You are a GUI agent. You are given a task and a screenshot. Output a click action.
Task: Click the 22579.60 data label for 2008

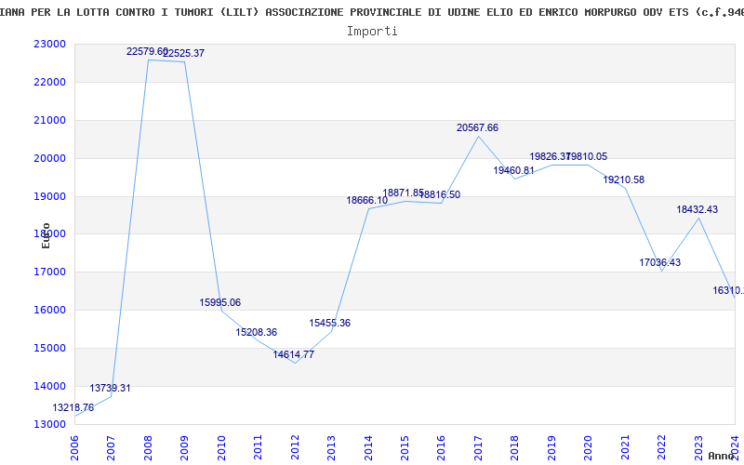click(x=147, y=51)
